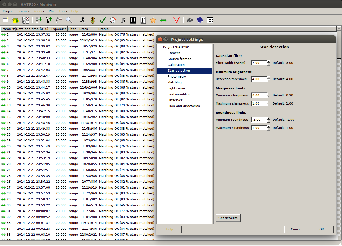
Task: Apply dark correction with the D icon
Action: (133, 20)
